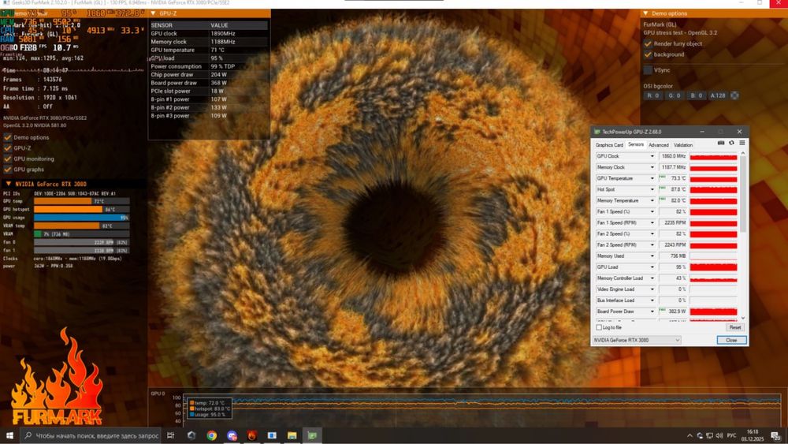Viewport: 788px width, 444px height.
Task: Click the FurMark flame logo
Action: tap(57, 378)
